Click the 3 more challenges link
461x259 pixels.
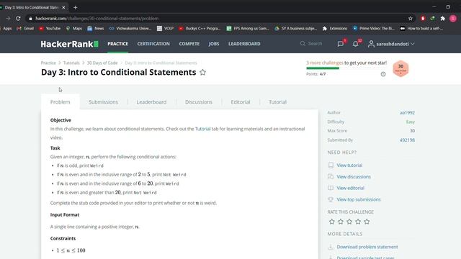point(325,63)
